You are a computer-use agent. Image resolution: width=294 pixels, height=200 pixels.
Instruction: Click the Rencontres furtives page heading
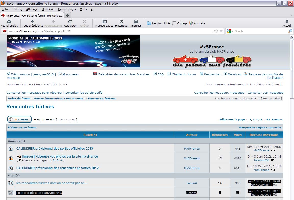tap(30, 107)
